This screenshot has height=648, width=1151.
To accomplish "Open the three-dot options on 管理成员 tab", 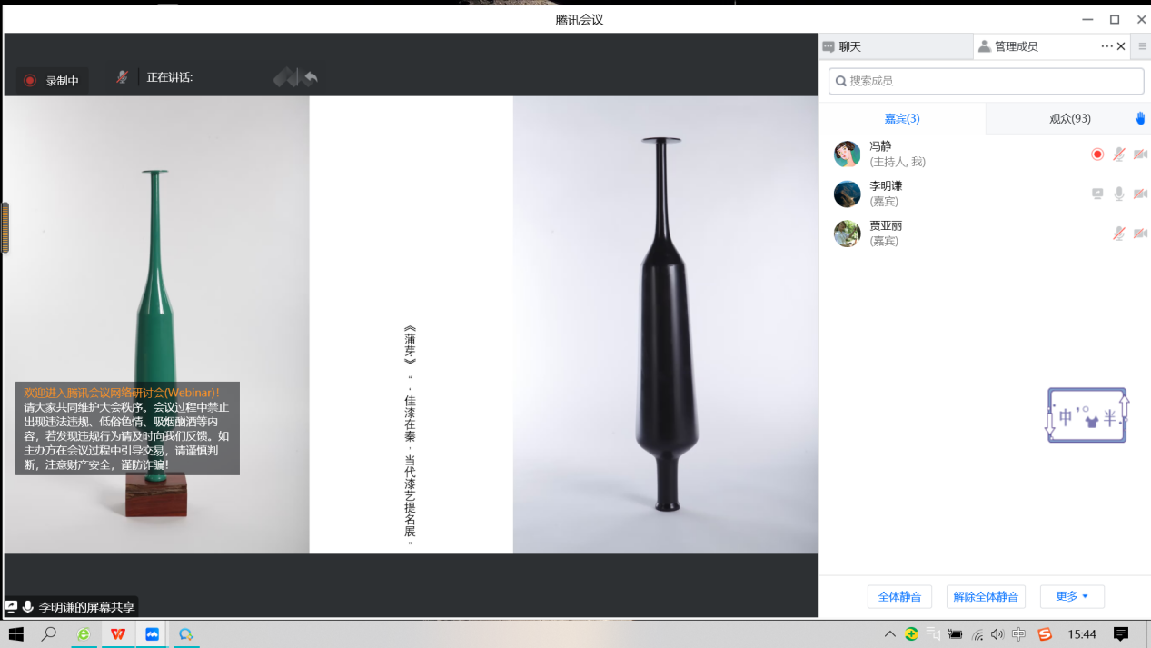I will [1106, 46].
